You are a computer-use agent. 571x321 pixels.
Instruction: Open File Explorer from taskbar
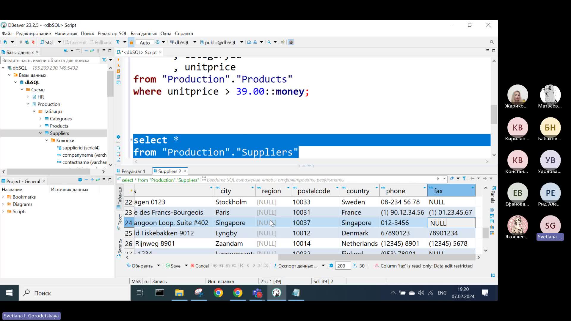click(x=179, y=293)
